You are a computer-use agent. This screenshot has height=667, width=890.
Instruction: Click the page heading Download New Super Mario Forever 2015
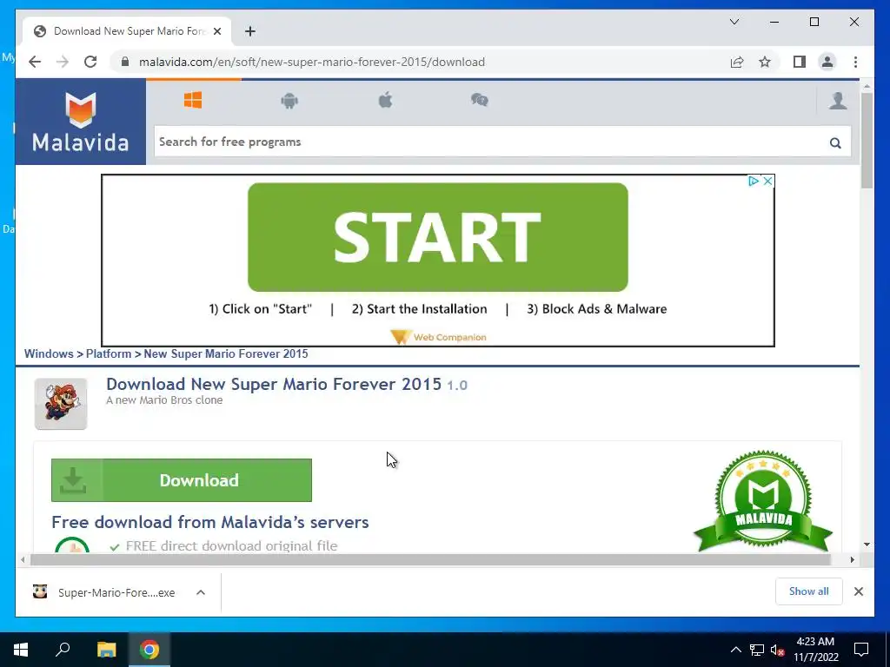coord(274,384)
